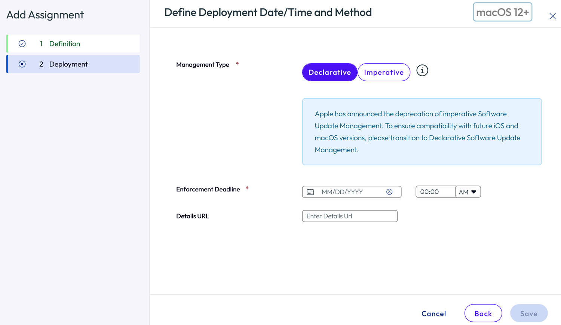Click the Save button
The height and width of the screenshot is (325, 561).
pos(529,313)
